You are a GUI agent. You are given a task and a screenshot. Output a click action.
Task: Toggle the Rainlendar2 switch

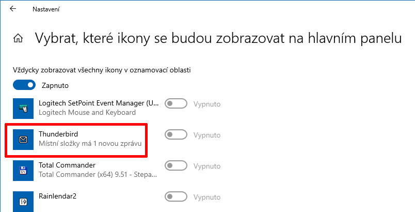pyautogui.click(x=175, y=196)
